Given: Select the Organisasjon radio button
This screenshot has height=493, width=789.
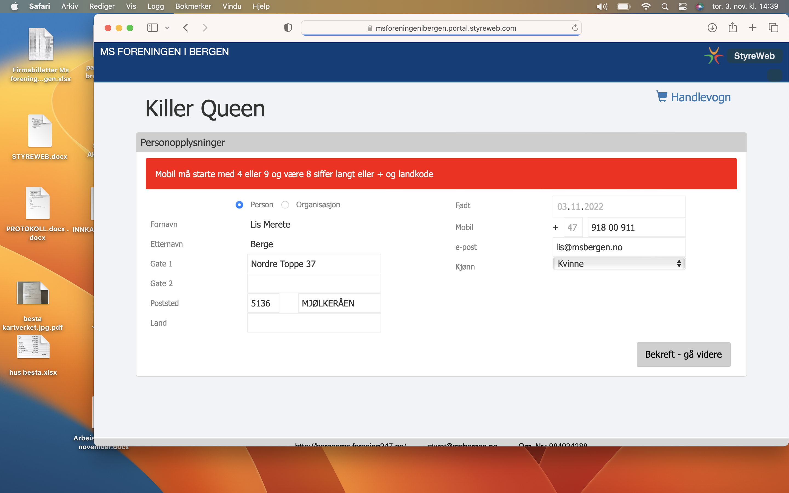Looking at the screenshot, I should tap(285, 205).
